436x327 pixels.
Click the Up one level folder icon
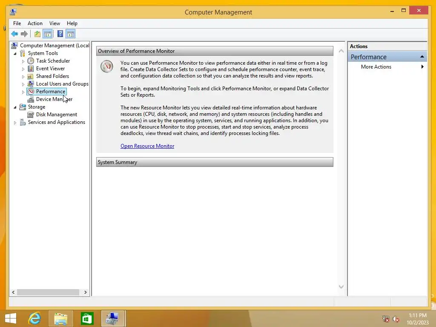tap(37, 34)
